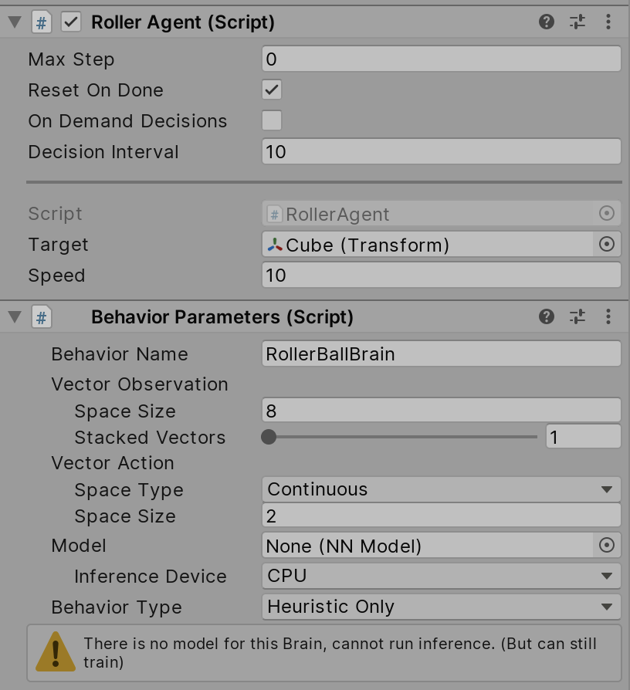The image size is (630, 690).
Task: Open the Behavior Parameters context menu
Action: pos(608,316)
